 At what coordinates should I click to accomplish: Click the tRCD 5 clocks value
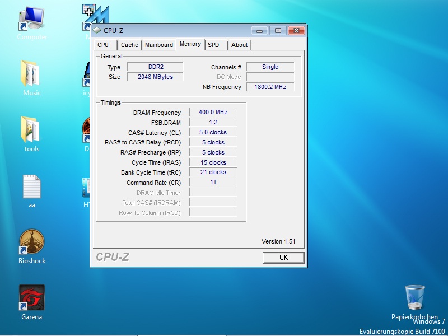coord(213,142)
